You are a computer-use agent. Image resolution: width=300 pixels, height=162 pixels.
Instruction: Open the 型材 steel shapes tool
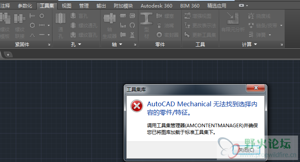pyautogui.click(x=147, y=26)
